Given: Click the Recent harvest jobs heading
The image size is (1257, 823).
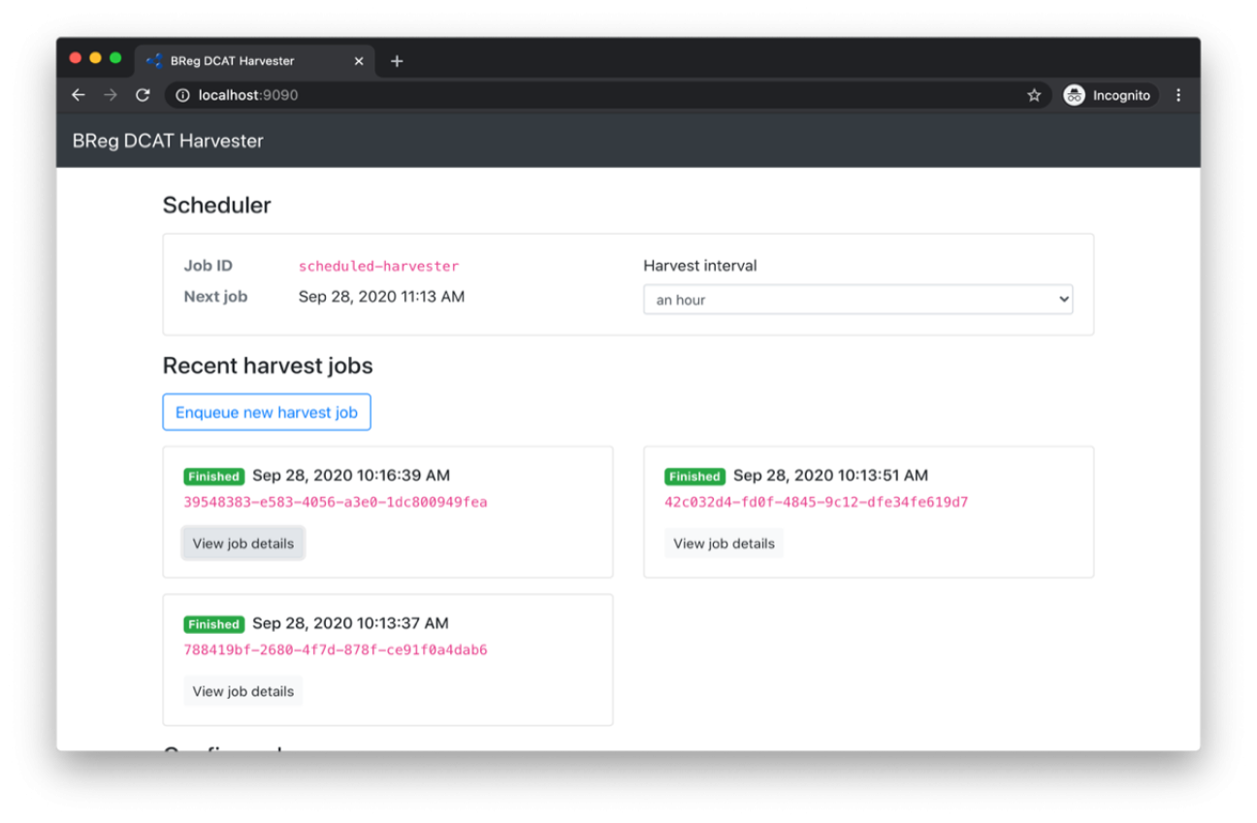Looking at the screenshot, I should point(268,365).
